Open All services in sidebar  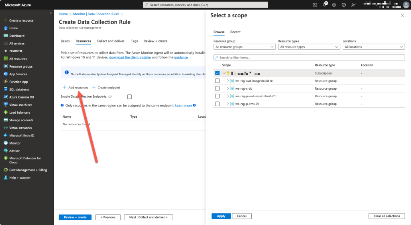coord(17,43)
